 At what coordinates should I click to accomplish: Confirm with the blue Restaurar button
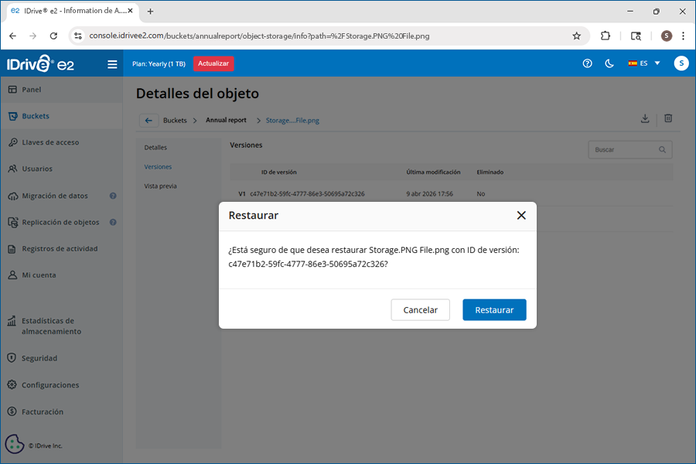[494, 309]
